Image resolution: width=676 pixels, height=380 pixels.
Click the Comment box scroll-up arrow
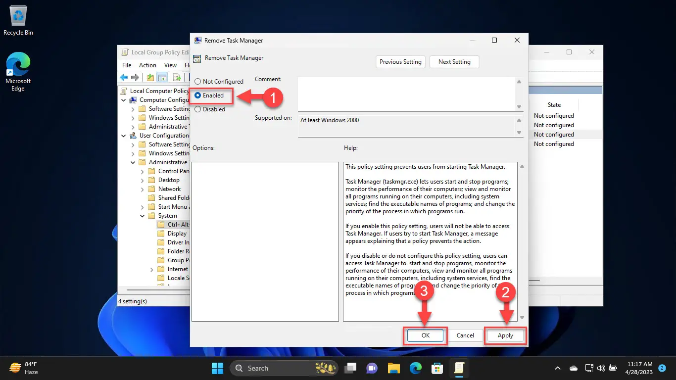pos(519,82)
